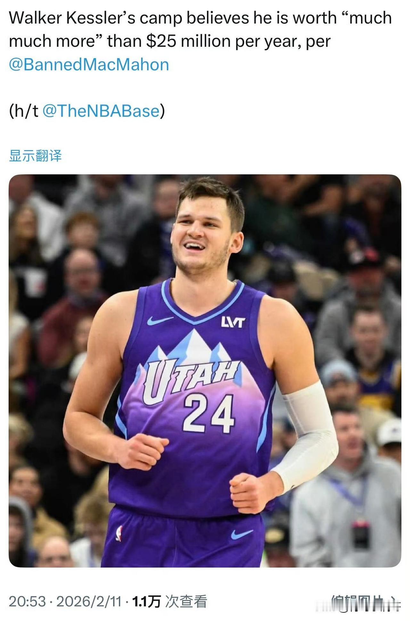
Task: Open the @TheNBABase profile mention
Action: point(101,111)
